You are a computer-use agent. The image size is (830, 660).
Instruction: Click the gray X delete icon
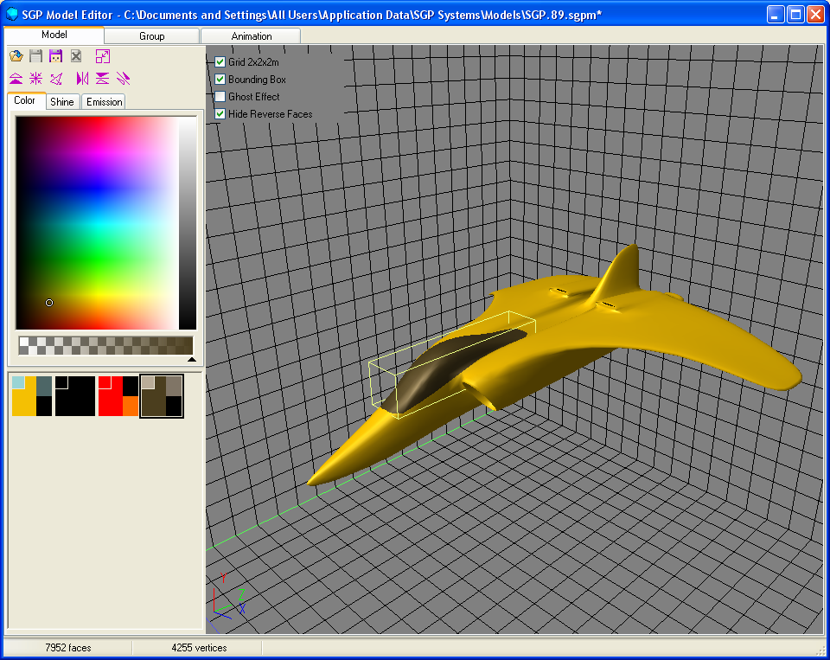(x=76, y=56)
